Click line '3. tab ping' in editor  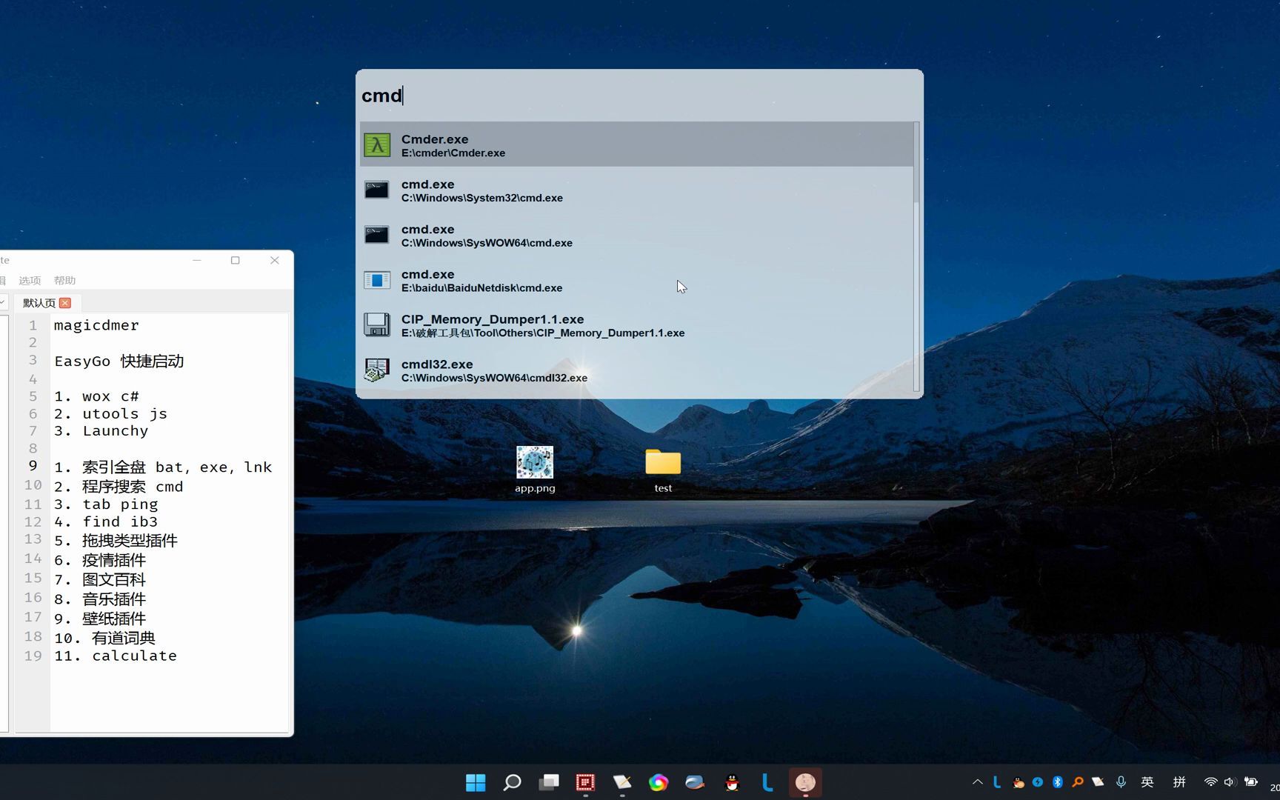(106, 504)
